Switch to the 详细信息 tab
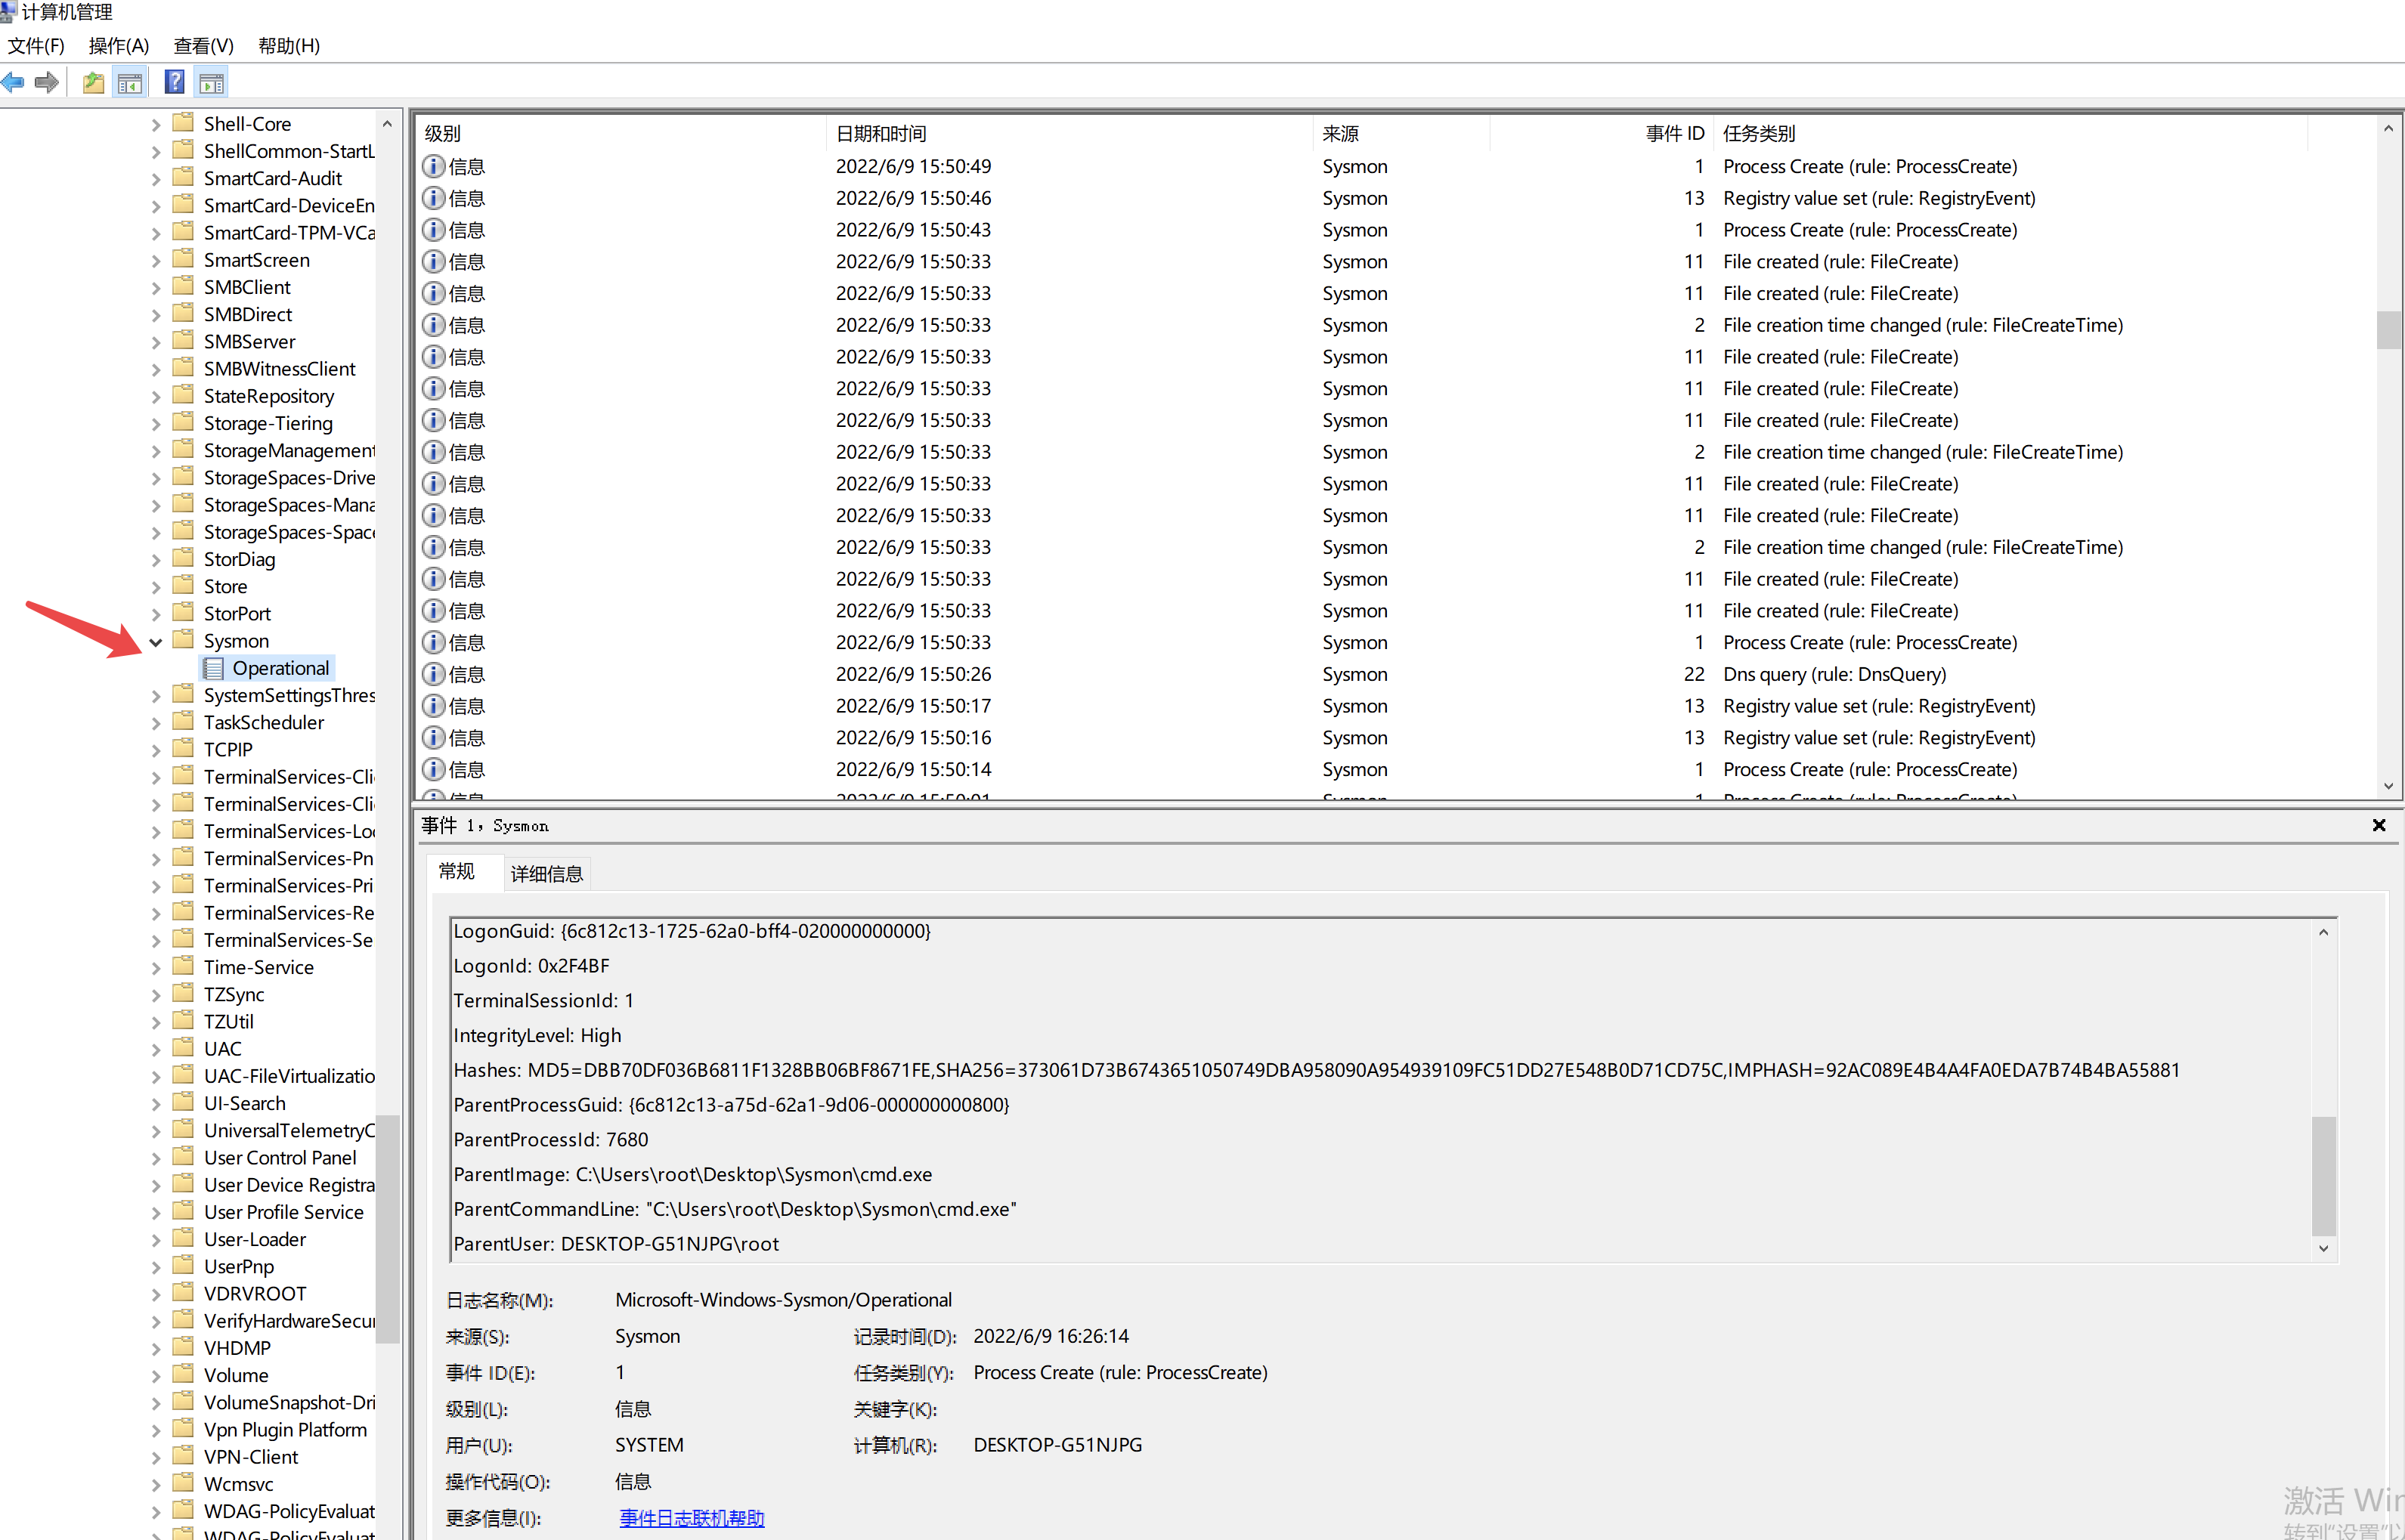Screen dimensions: 2405x1540 546,874
